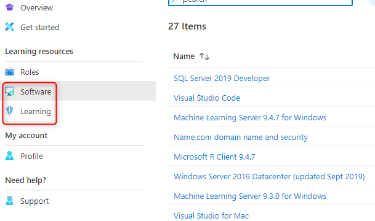Open Microsoft R Client 9.4.7 link

[214, 157]
